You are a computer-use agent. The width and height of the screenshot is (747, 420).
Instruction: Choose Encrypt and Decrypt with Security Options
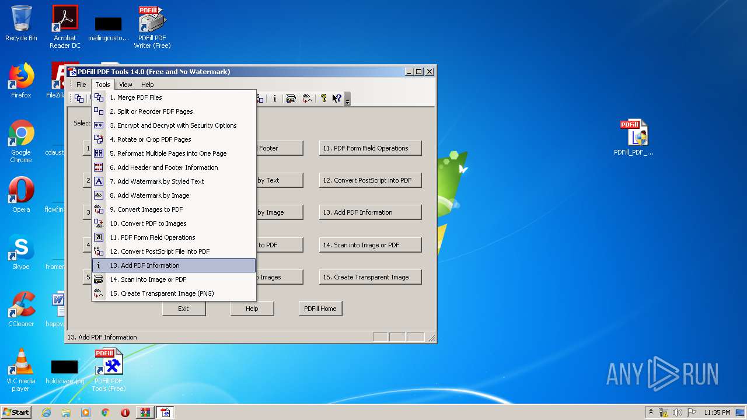pos(174,125)
